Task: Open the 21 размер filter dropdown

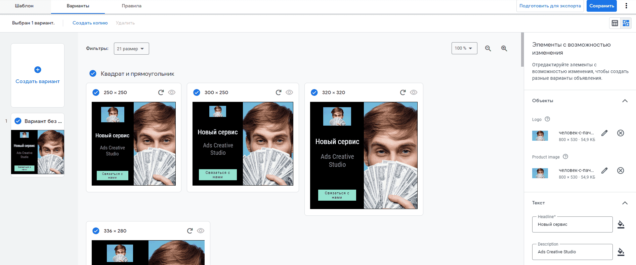Action: (x=131, y=49)
